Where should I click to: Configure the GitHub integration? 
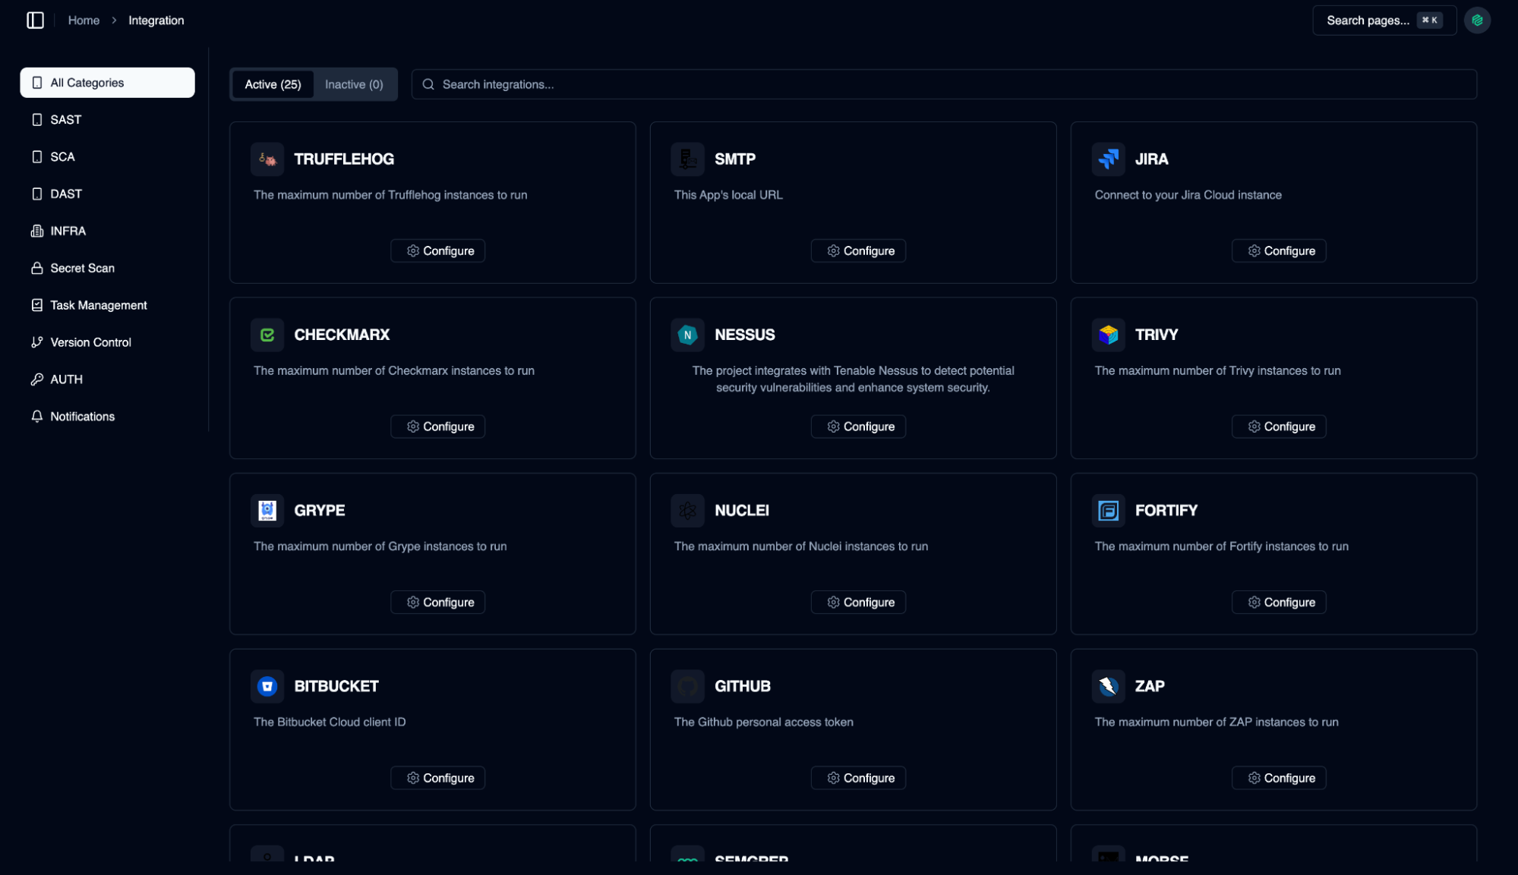click(x=858, y=778)
